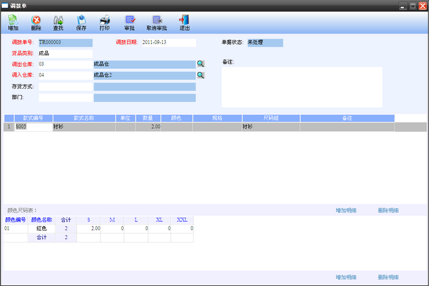The width and height of the screenshot is (429, 286).
Task: Click the 款式名称 column header
Action: [85, 118]
